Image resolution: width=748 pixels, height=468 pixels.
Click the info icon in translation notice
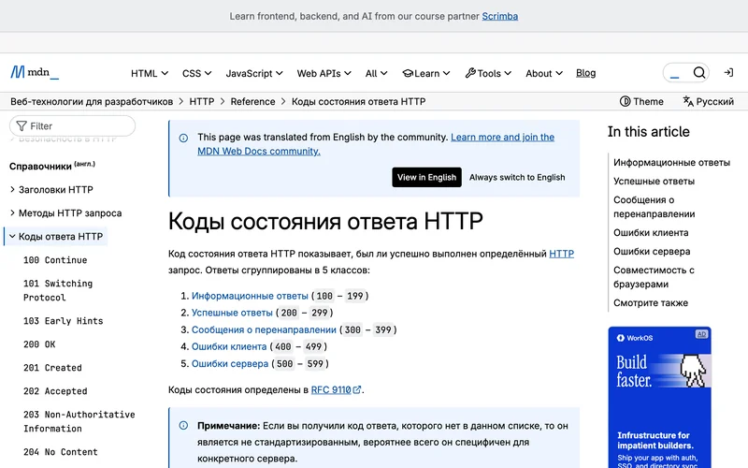click(x=183, y=138)
